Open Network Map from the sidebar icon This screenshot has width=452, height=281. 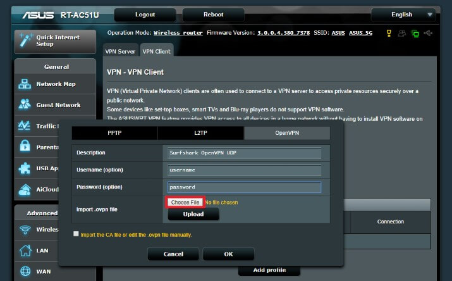[25, 84]
